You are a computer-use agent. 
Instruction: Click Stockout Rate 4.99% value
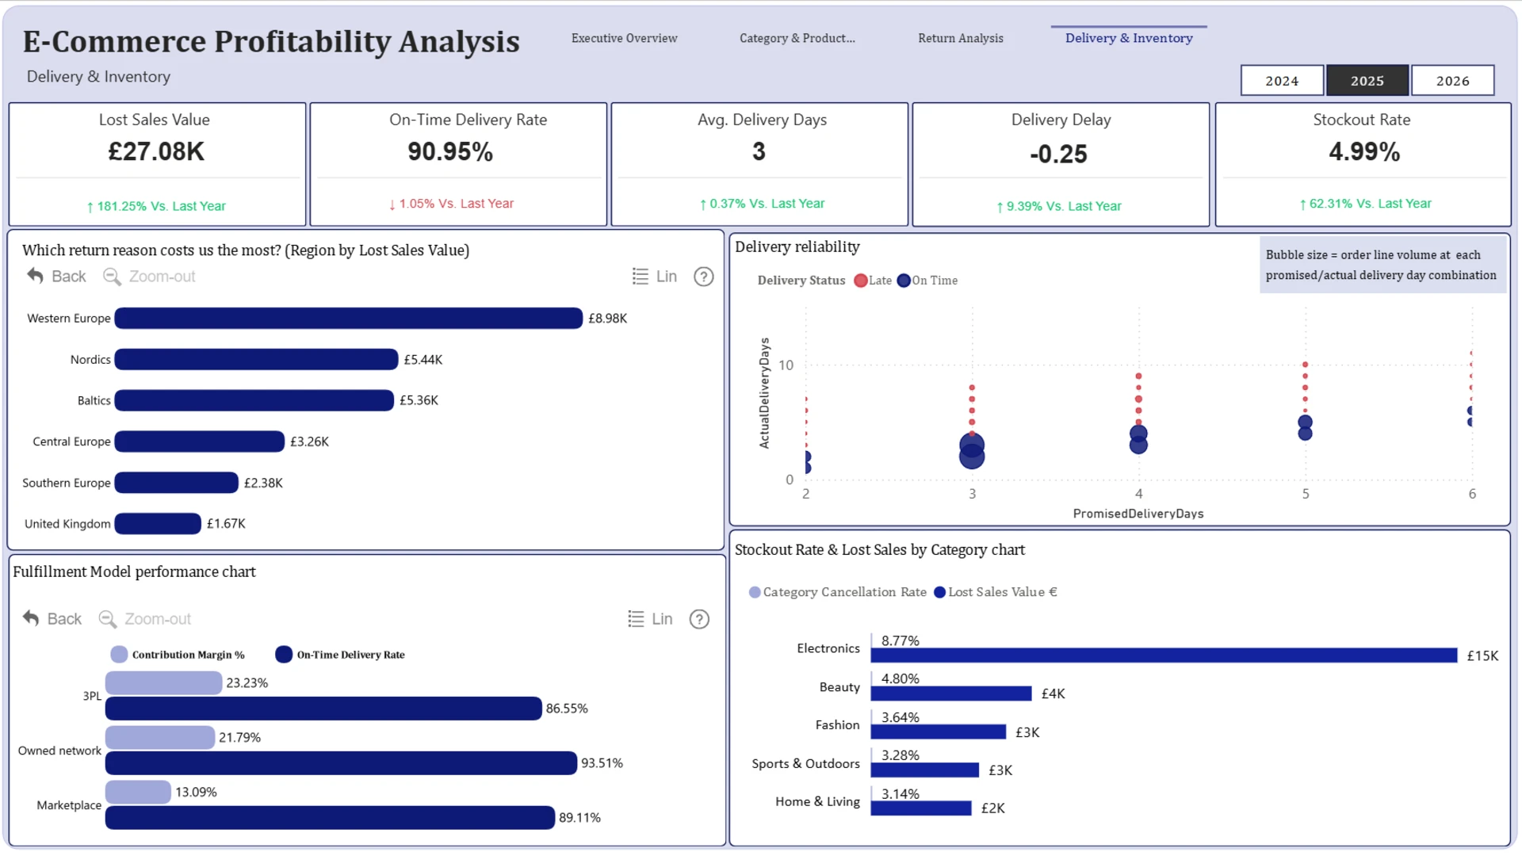click(1364, 151)
